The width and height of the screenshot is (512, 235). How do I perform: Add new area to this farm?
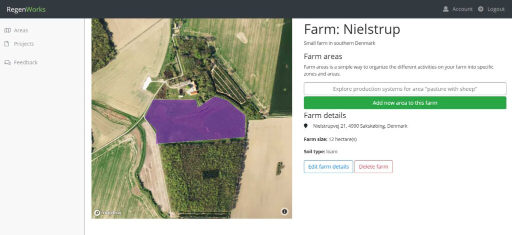tap(405, 103)
